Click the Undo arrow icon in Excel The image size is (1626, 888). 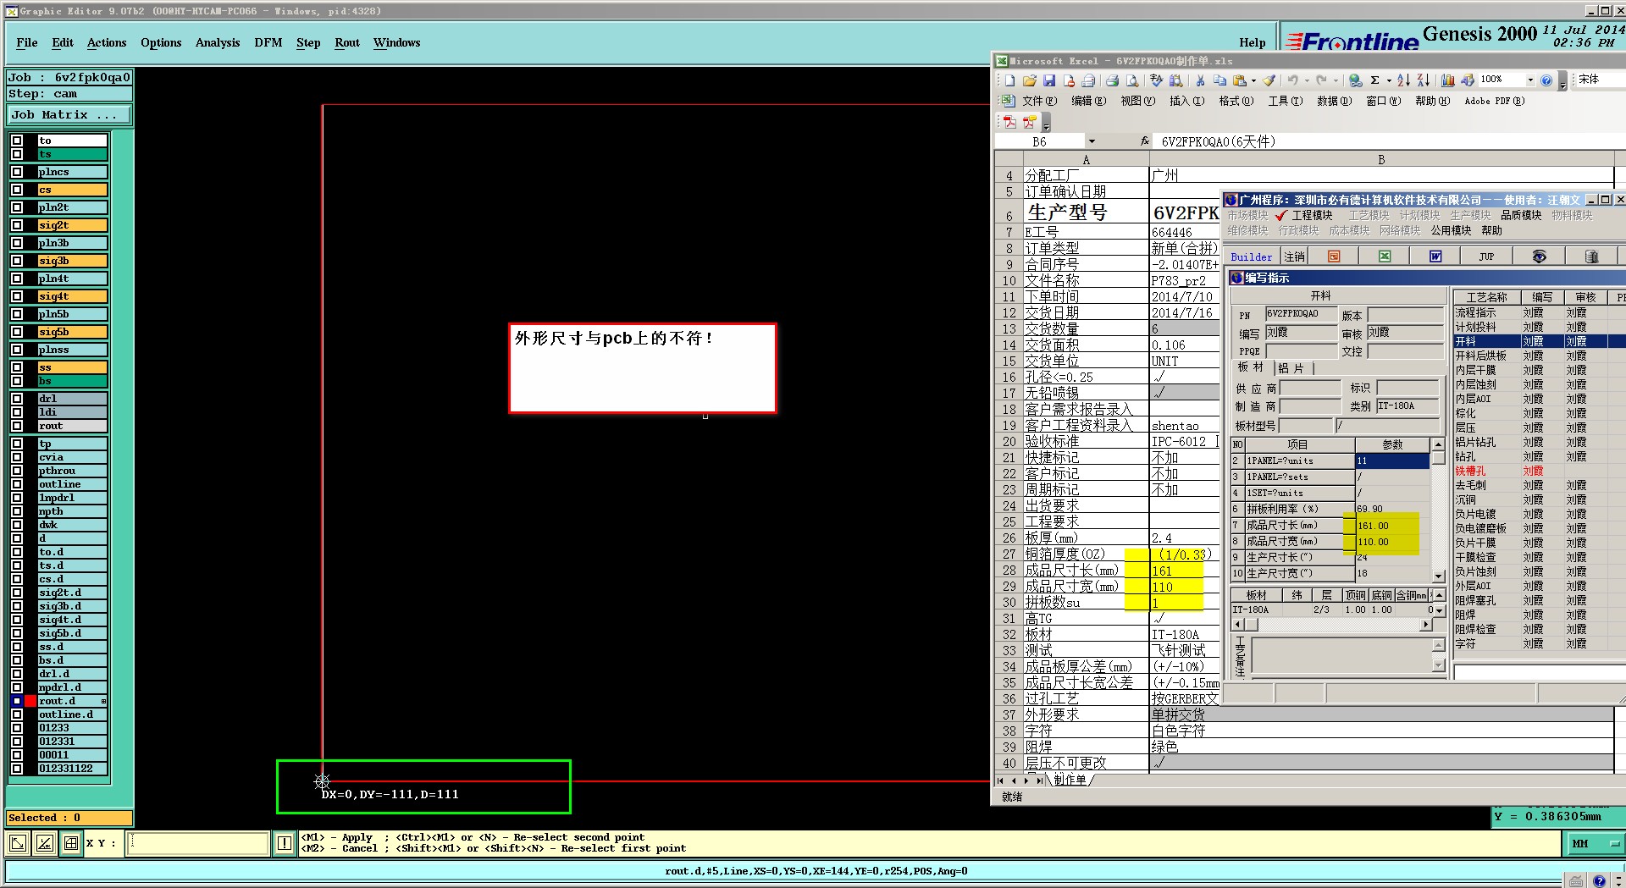pos(1293,80)
